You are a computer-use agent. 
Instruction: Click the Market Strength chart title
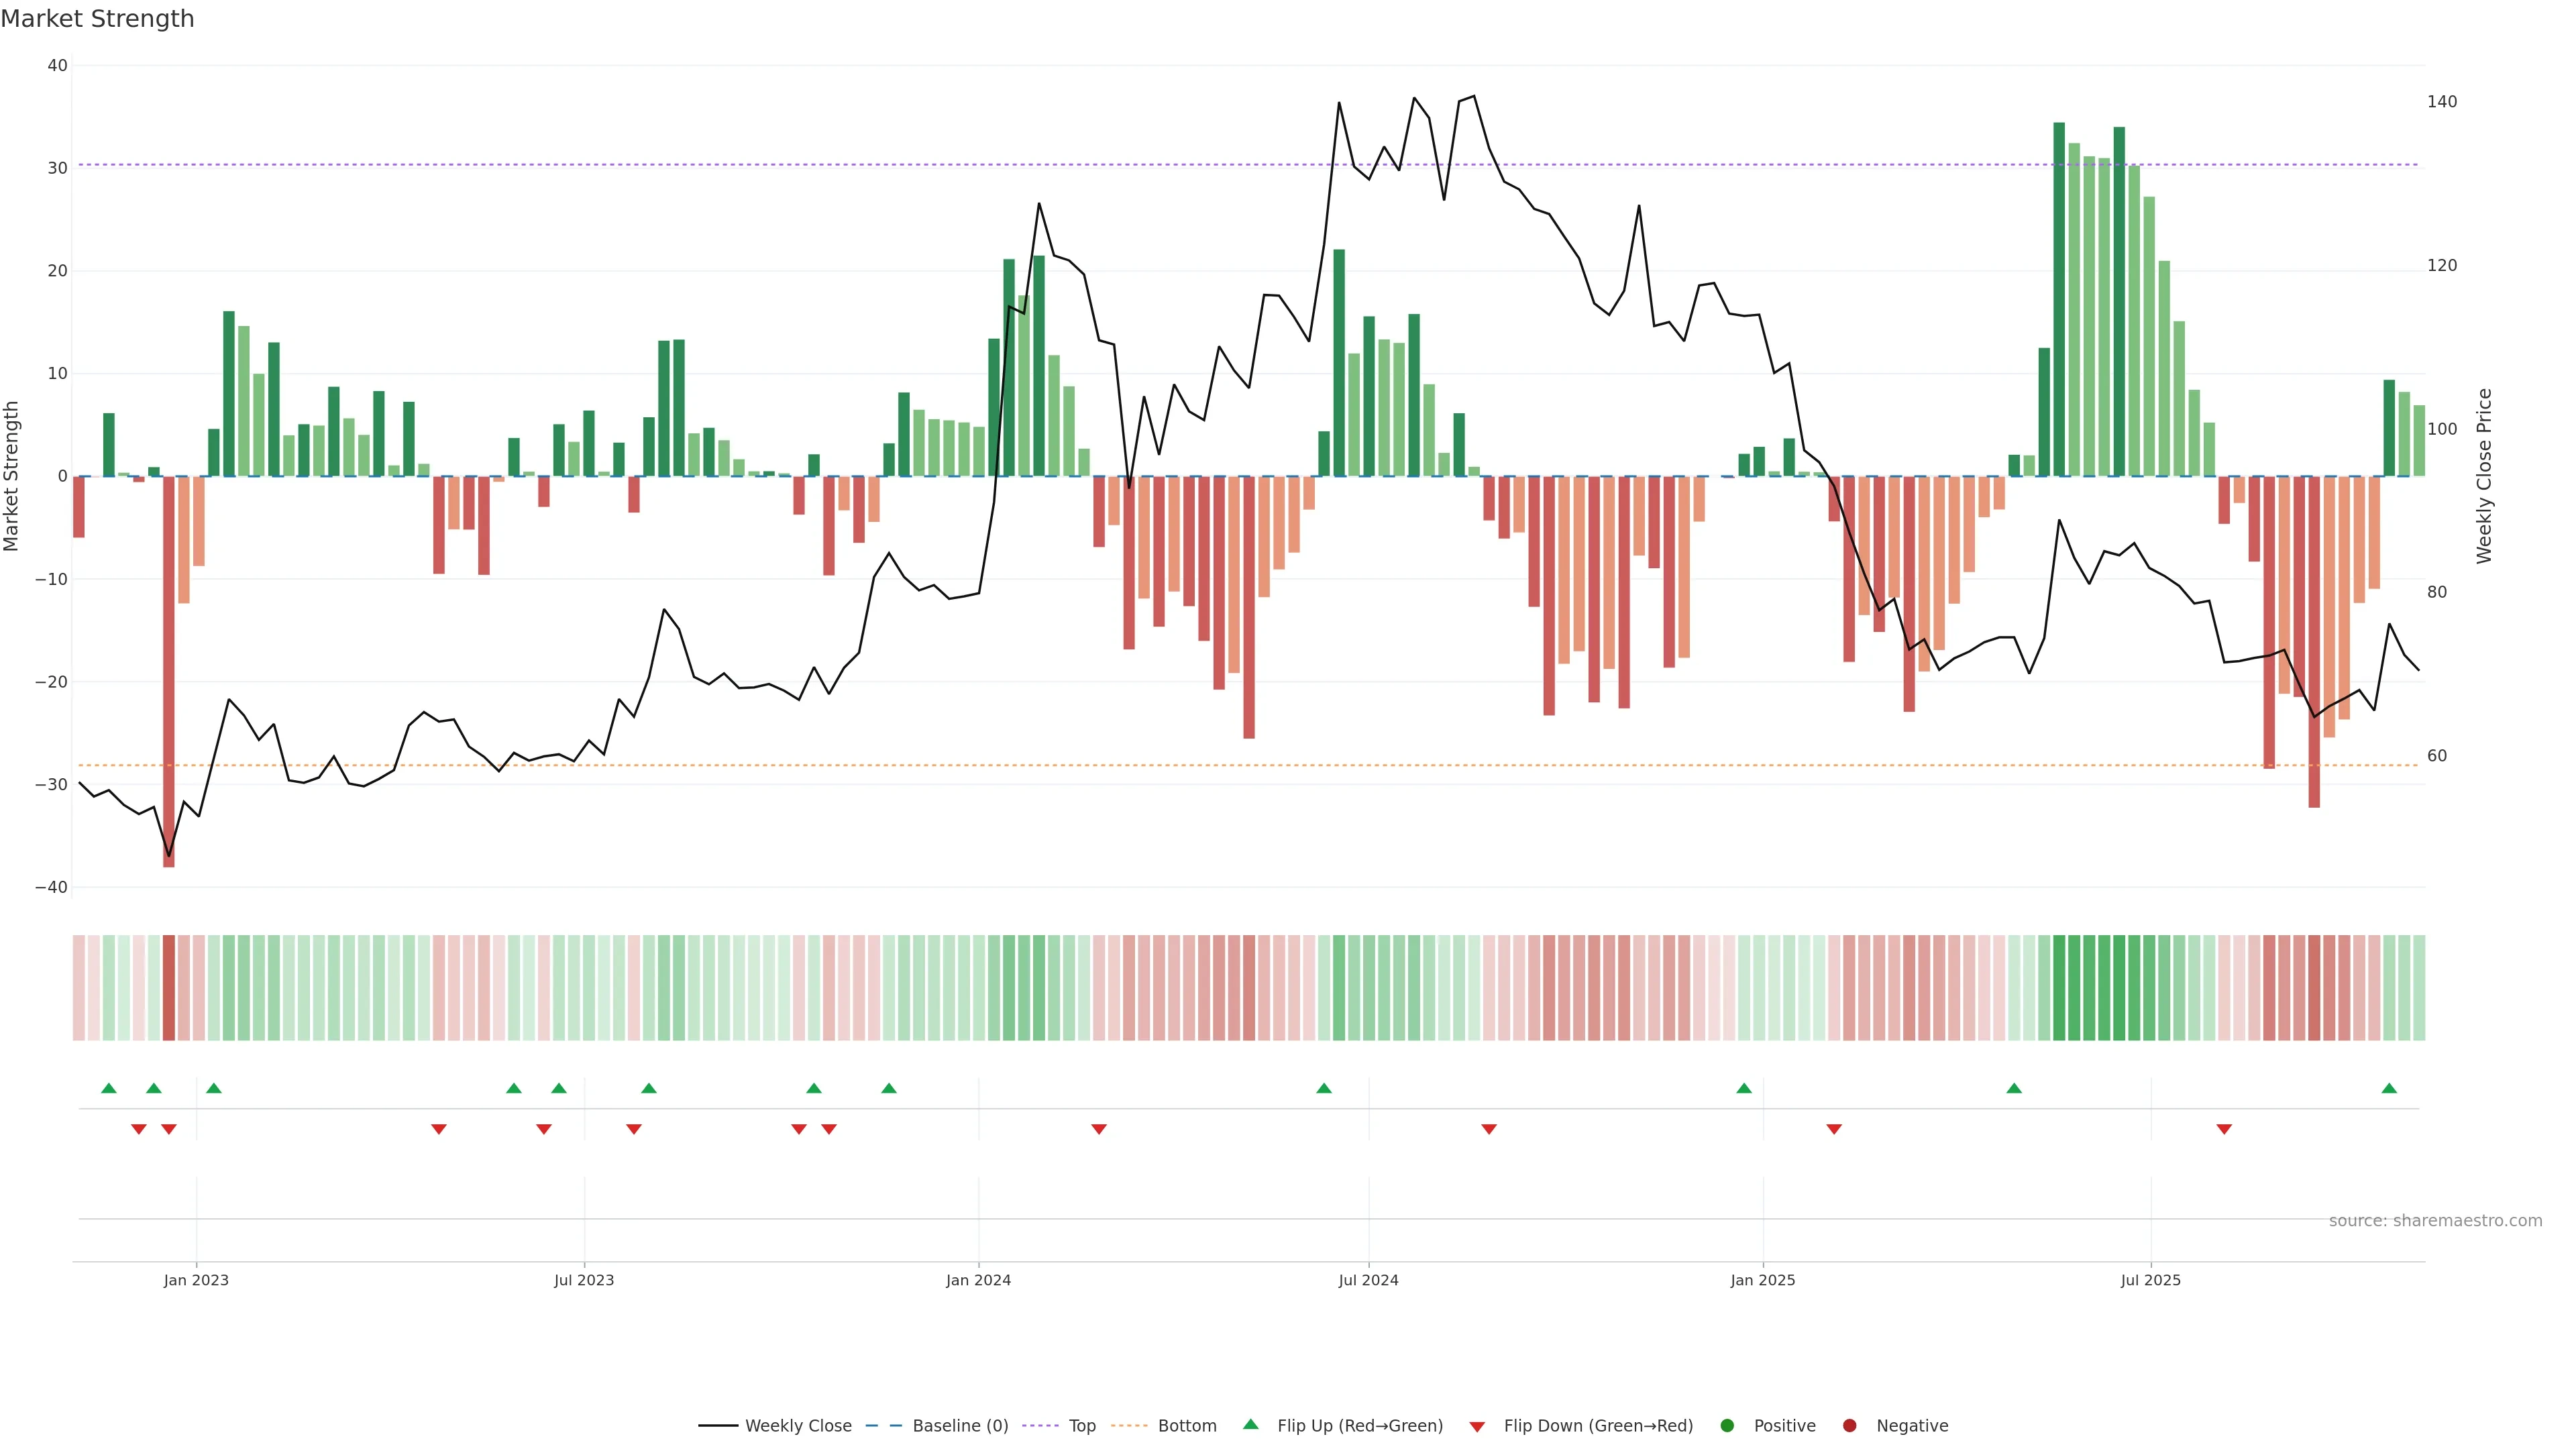97,19
